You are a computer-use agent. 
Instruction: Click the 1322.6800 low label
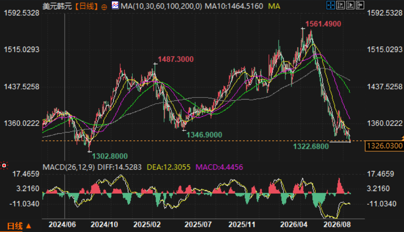[x=311, y=147]
